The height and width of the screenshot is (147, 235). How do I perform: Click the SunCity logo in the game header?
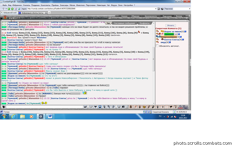pyautogui.click(x=11, y=18)
